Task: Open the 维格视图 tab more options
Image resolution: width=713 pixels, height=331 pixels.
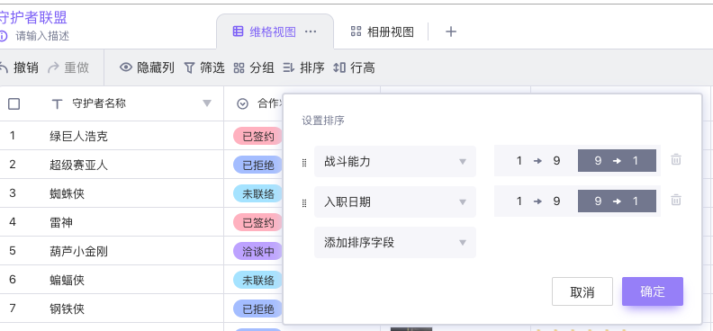Action: (311, 31)
